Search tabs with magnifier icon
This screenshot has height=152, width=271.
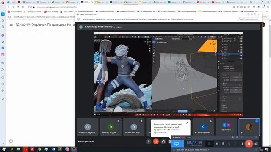(251, 2)
